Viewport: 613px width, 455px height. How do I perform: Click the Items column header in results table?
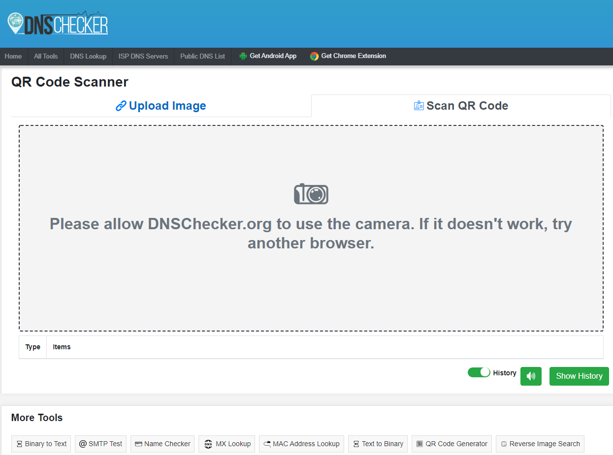62,347
